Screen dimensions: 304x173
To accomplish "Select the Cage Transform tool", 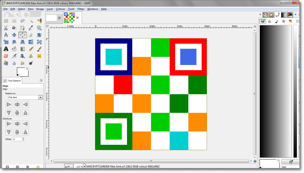I will [x=39, y=42].
